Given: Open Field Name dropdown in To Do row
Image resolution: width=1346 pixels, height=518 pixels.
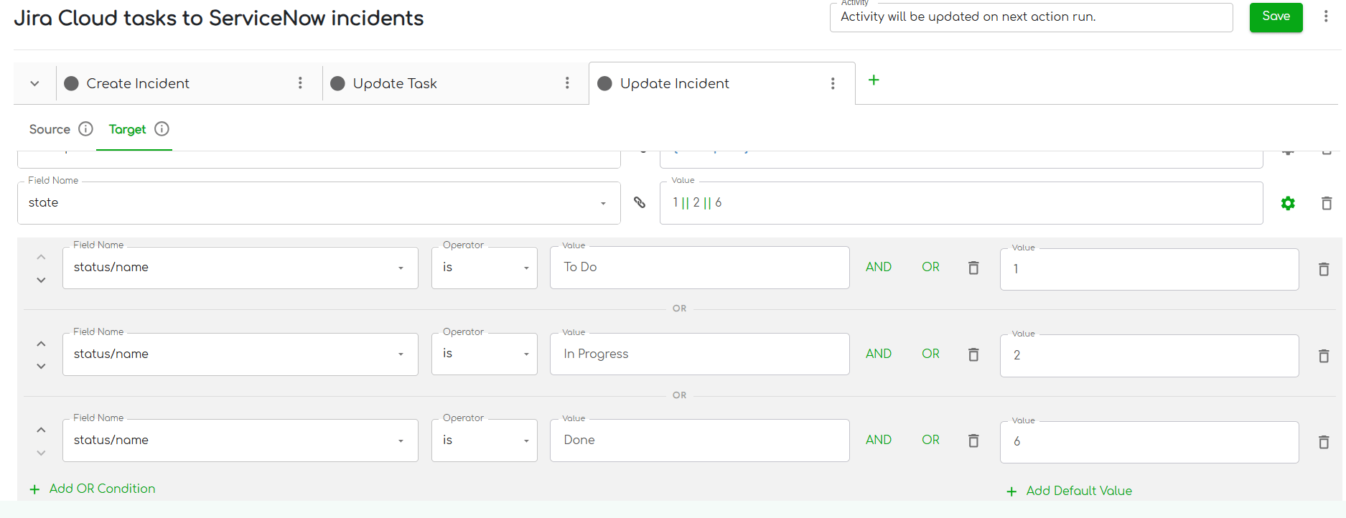Looking at the screenshot, I should point(240,268).
